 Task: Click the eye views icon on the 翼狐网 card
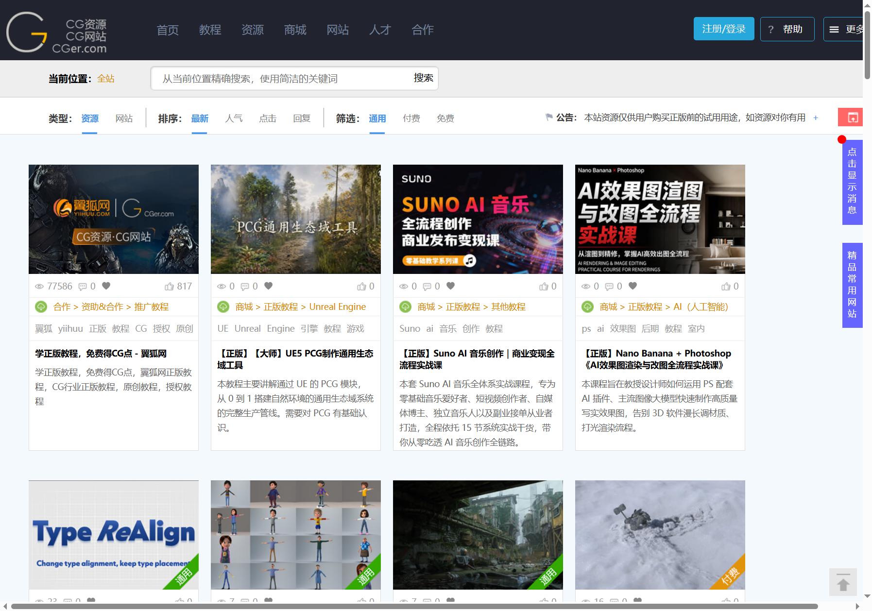pos(39,287)
